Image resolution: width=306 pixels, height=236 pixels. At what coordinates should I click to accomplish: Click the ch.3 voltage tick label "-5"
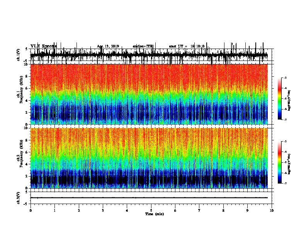click(26, 204)
